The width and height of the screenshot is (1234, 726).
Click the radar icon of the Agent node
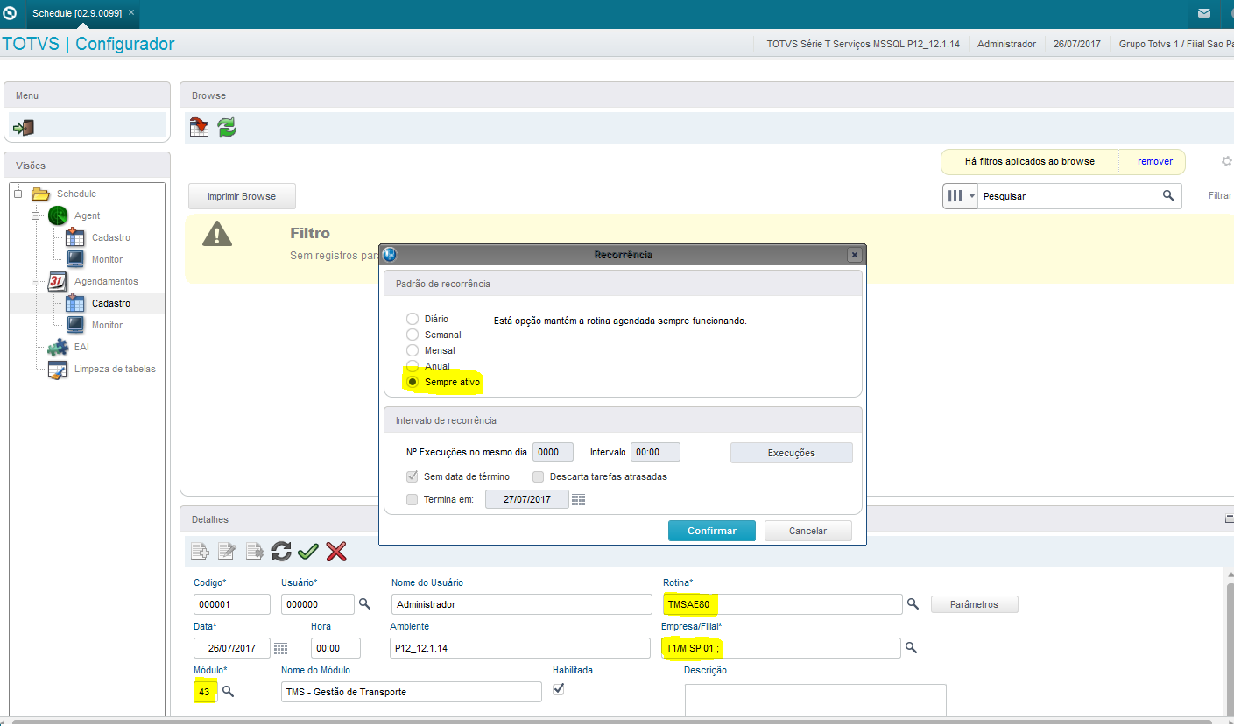coord(58,215)
